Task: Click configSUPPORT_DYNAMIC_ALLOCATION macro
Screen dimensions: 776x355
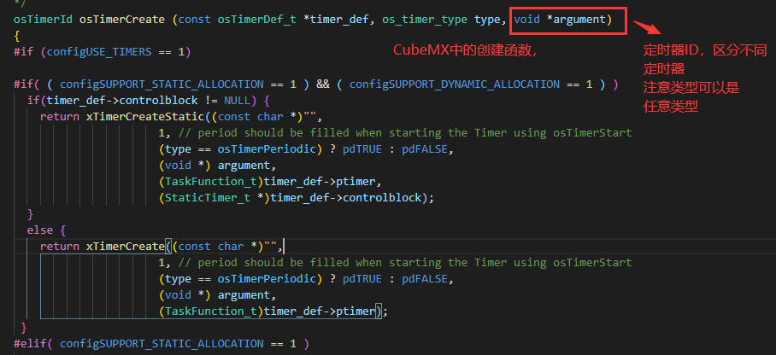Action: [x=455, y=84]
